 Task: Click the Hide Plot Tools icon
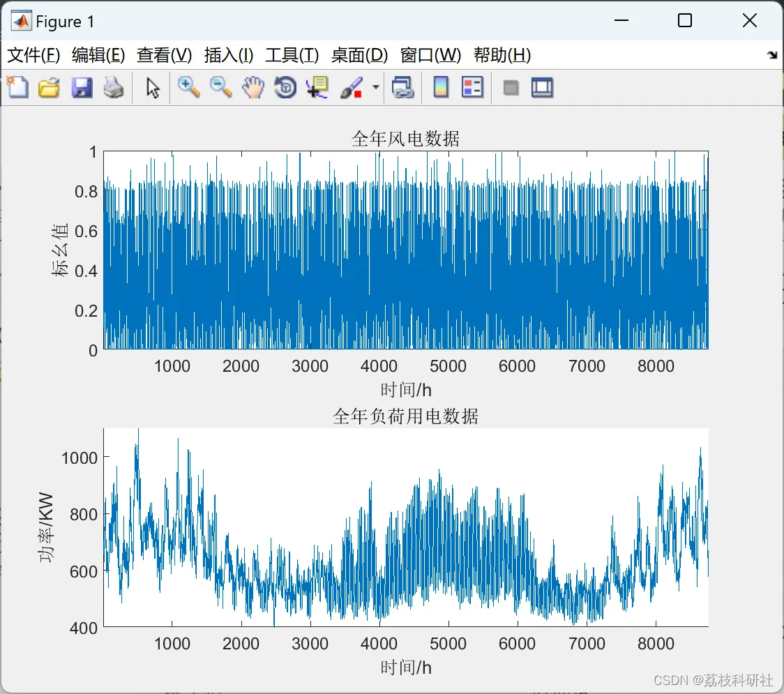click(x=511, y=88)
